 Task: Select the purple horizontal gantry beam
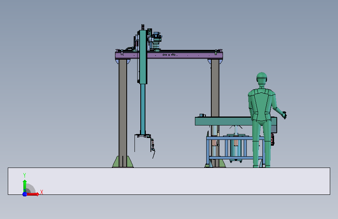pos(169,55)
